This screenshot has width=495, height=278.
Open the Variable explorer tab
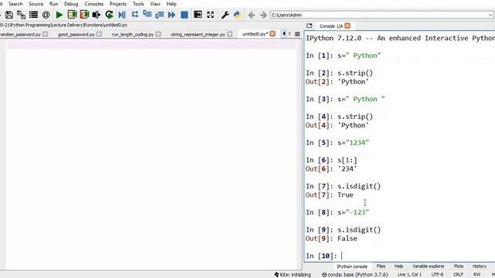428,266
